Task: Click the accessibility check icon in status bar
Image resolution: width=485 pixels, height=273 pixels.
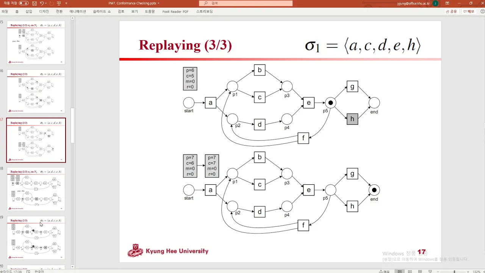Action: click(x=28, y=271)
